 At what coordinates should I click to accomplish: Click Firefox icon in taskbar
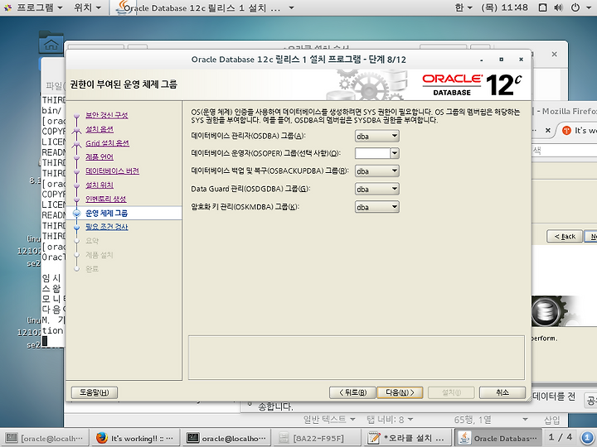pyautogui.click(x=101, y=438)
